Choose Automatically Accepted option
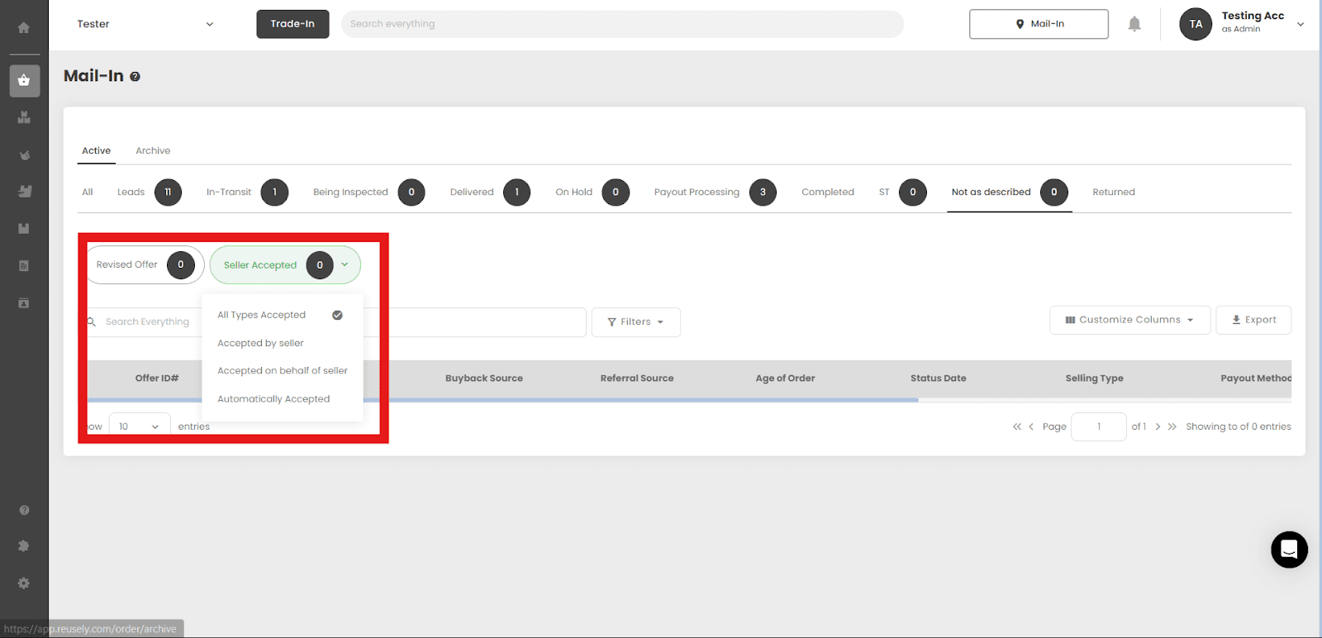 [273, 399]
